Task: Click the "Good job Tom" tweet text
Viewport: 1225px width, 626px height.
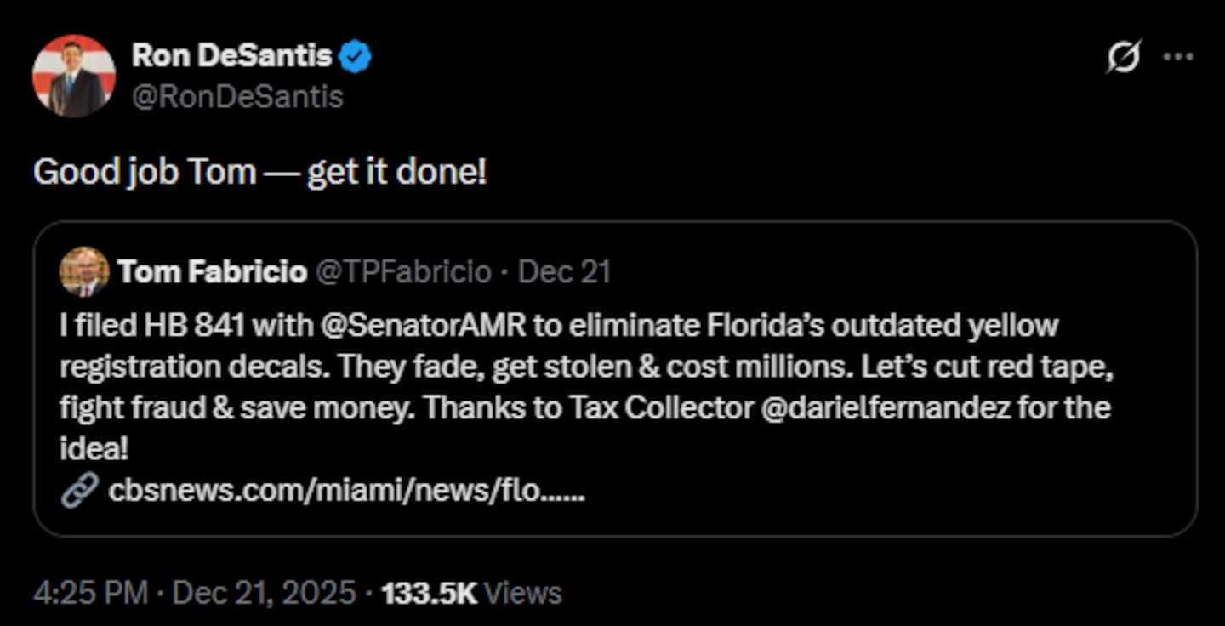Action: click(260, 173)
